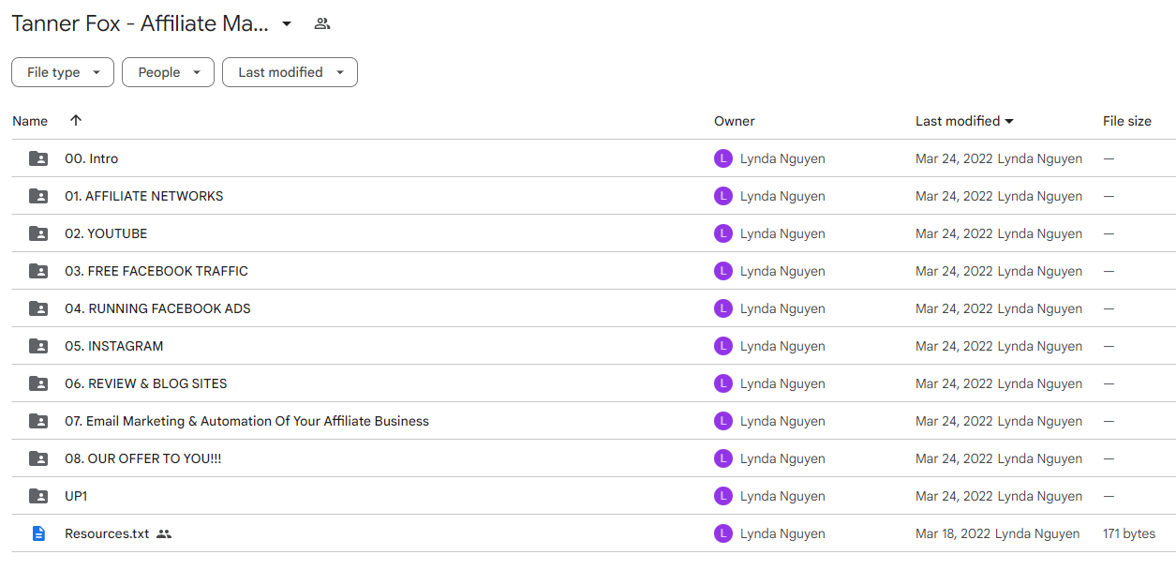Click folder icon for 05. INSTAGRAM

[38, 346]
